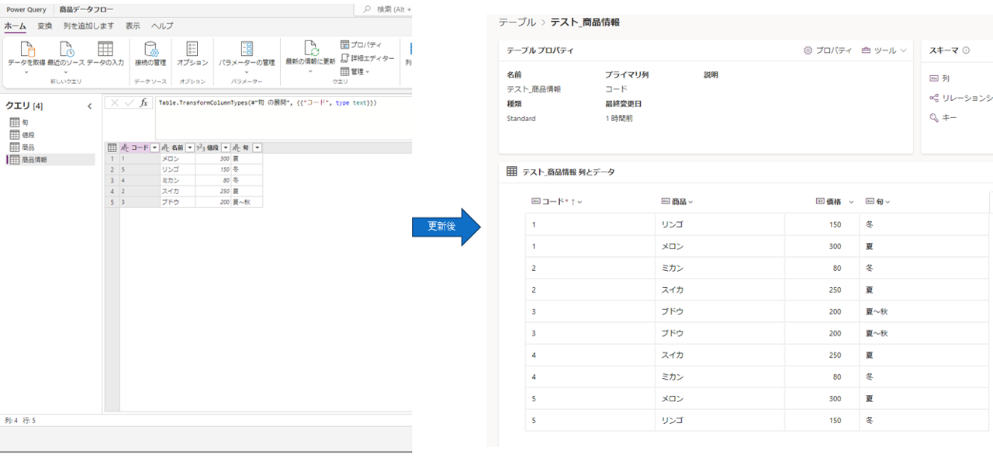Viewport: 993px width, 458px height.
Task: Expand the 最近のソース dropdown
Action: point(67,73)
